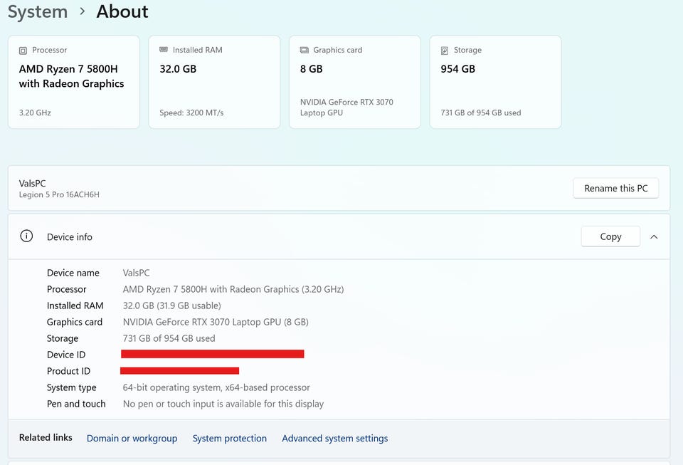Click the breadcrumb arrow after System
683x465 pixels.
point(83,11)
